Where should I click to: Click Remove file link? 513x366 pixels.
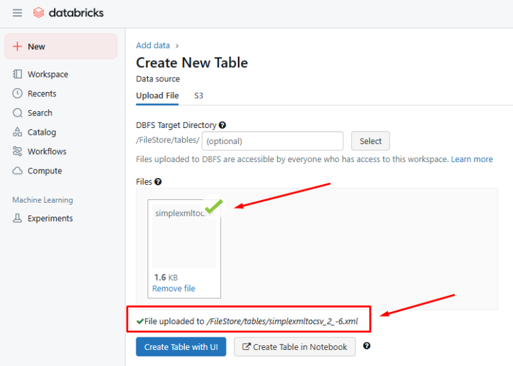174,289
